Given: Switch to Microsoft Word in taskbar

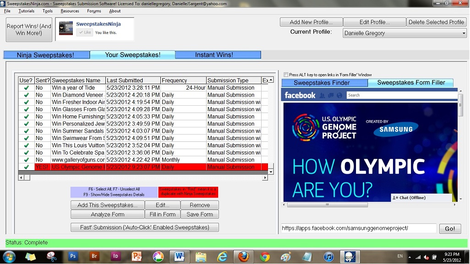Looking at the screenshot, I should coord(179,257).
